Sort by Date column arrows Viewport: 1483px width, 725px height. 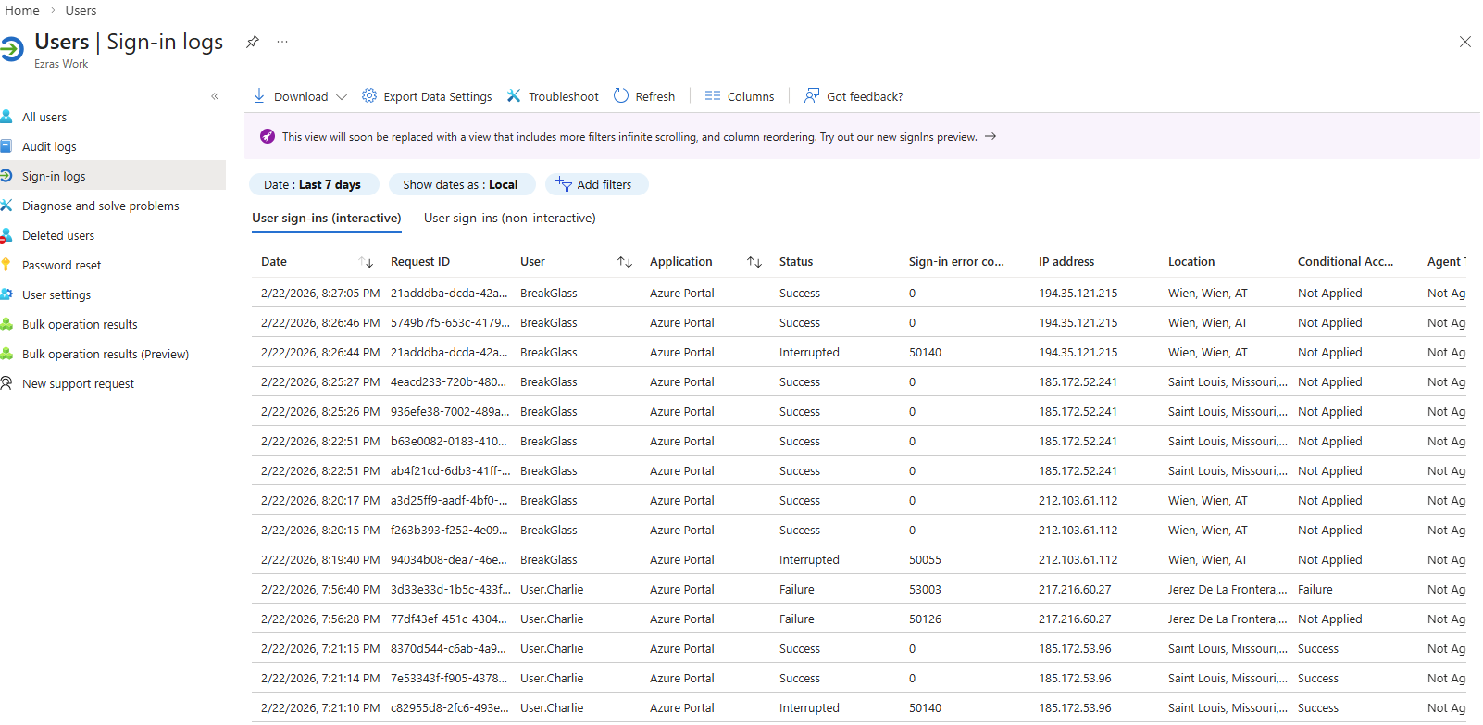click(x=366, y=262)
